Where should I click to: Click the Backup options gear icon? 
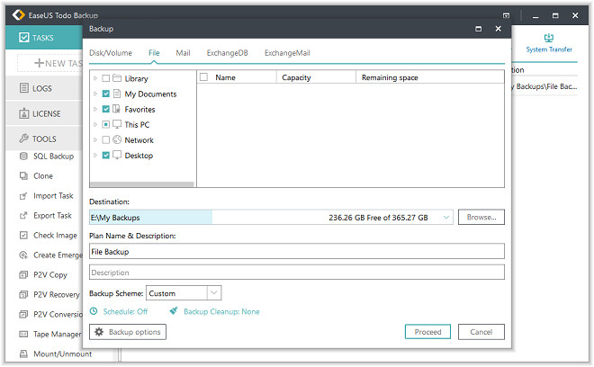click(99, 332)
